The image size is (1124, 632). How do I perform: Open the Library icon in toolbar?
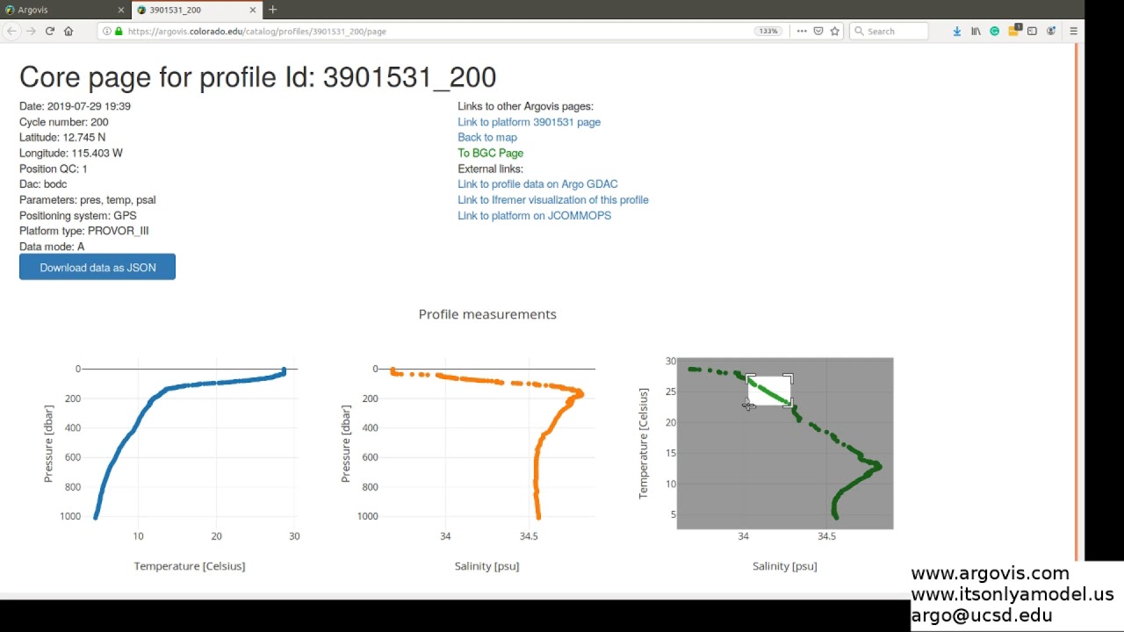point(976,31)
